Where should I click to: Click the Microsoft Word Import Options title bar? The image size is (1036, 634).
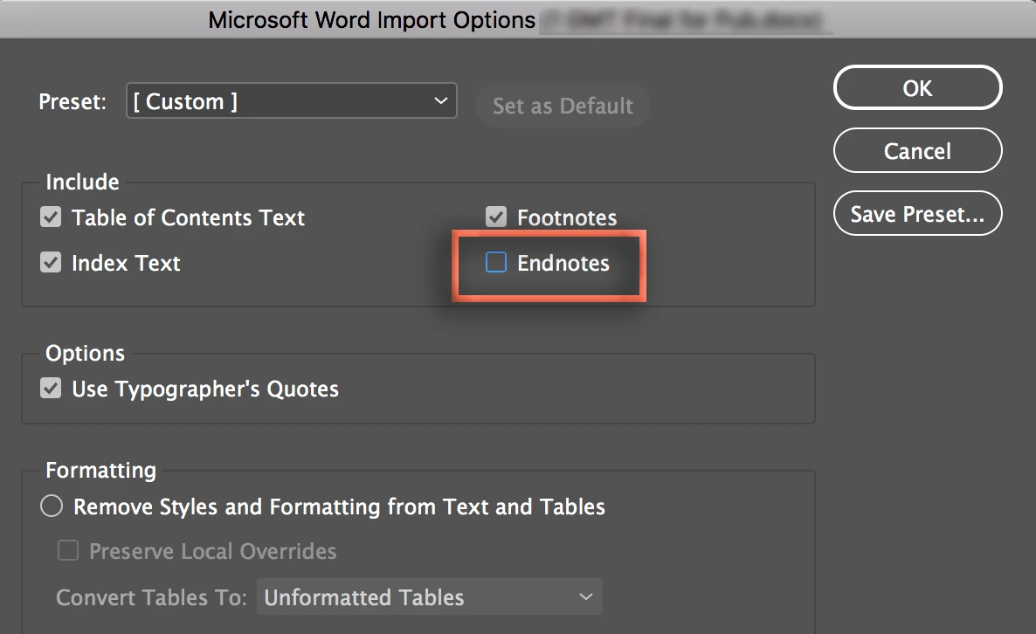(x=371, y=19)
